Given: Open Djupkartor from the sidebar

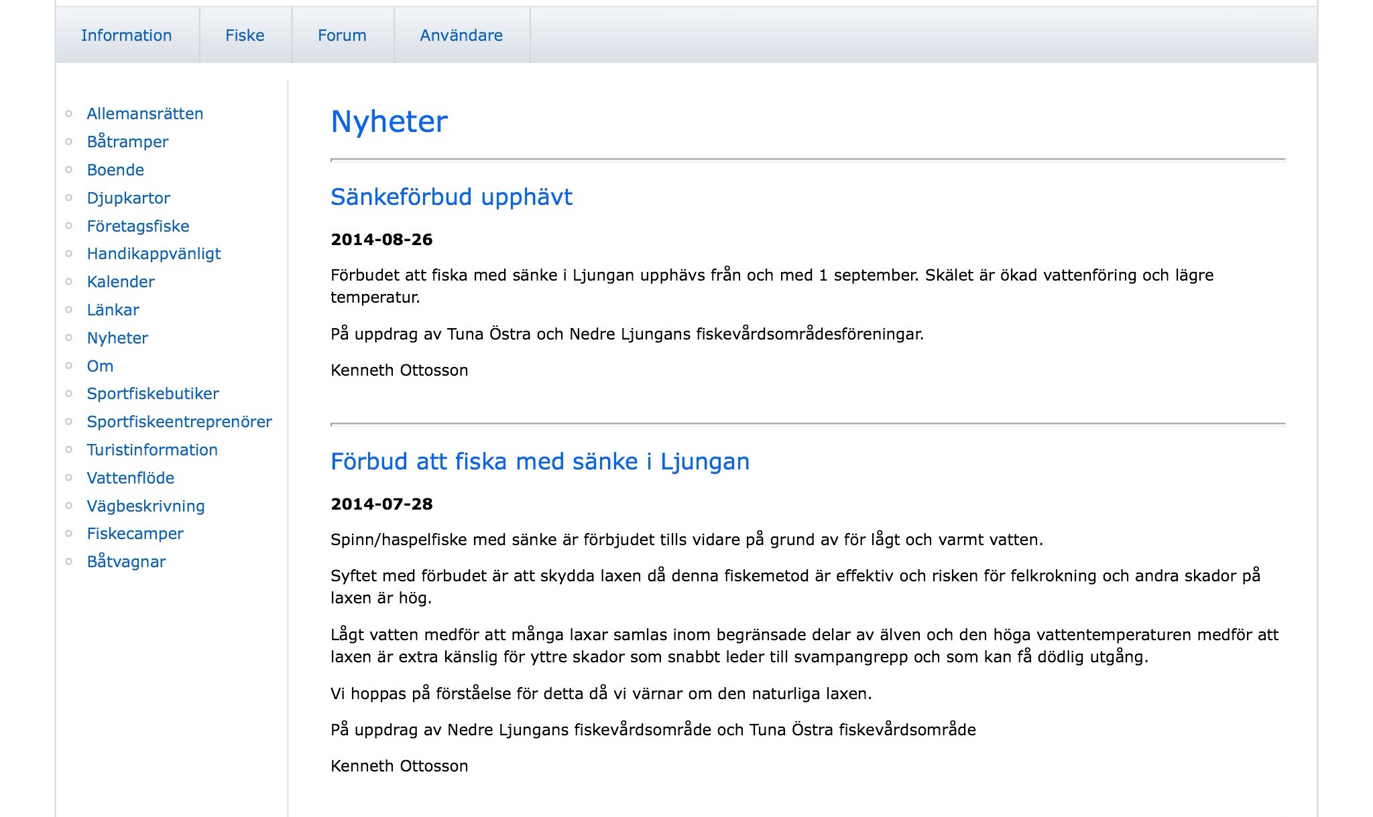Looking at the screenshot, I should point(128,198).
